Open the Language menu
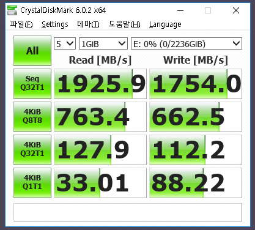Image resolution: width=255 pixels, height=230 pixels. tap(165, 24)
